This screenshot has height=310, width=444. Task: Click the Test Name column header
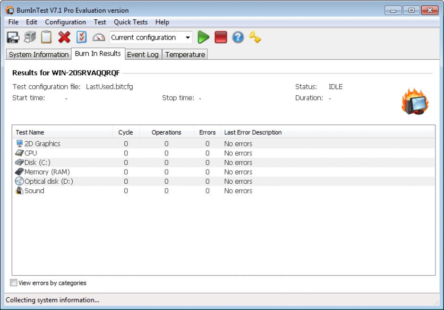click(62, 132)
